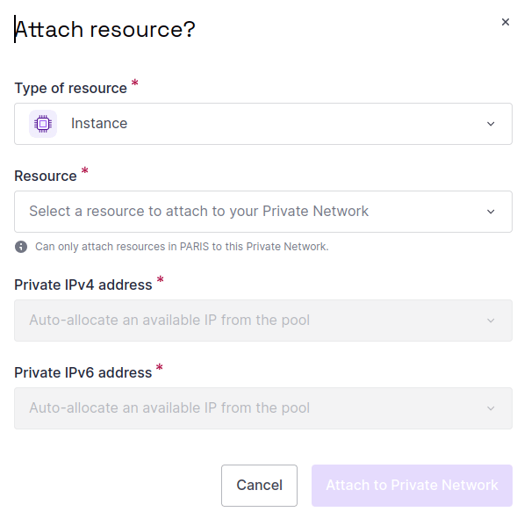The image size is (524, 519).
Task: Click the Type of resource label
Action: [70, 89]
